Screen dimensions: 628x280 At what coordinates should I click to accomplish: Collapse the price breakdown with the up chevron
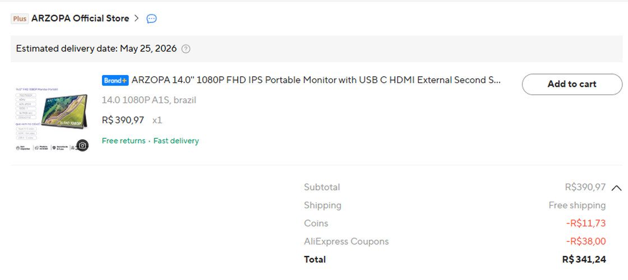[x=617, y=188]
